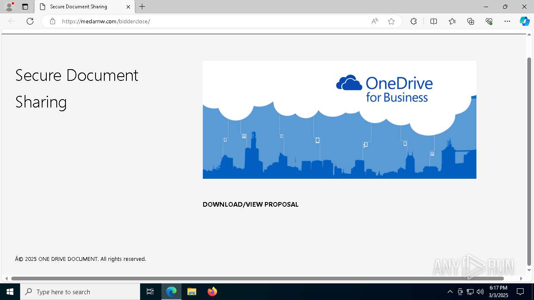Viewport: 534px width, 300px height.
Task: Open a new browser tab
Action: pos(142,7)
